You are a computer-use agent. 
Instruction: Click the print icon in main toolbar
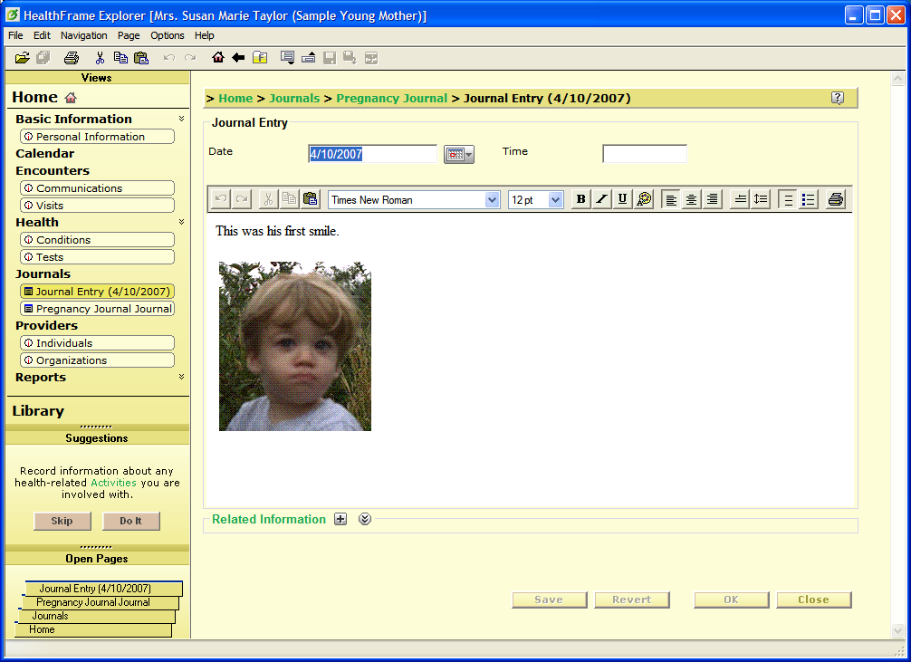72,58
